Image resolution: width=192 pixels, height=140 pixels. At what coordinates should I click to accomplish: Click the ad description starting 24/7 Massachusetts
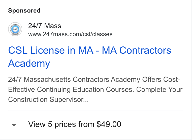(x=95, y=90)
